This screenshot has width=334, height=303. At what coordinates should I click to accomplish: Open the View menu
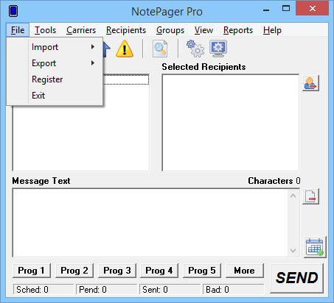click(203, 30)
